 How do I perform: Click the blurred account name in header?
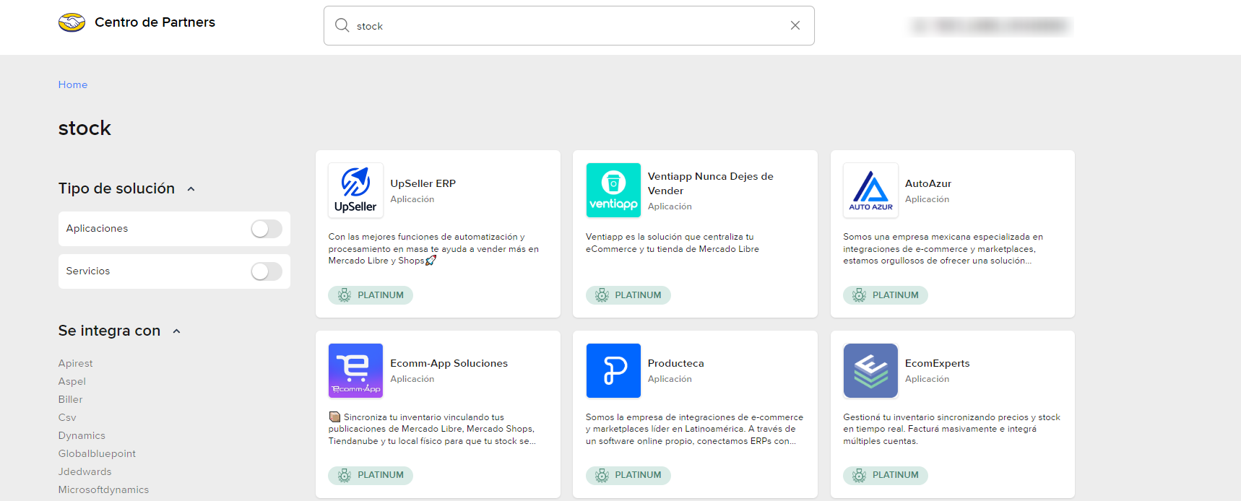pyautogui.click(x=990, y=26)
